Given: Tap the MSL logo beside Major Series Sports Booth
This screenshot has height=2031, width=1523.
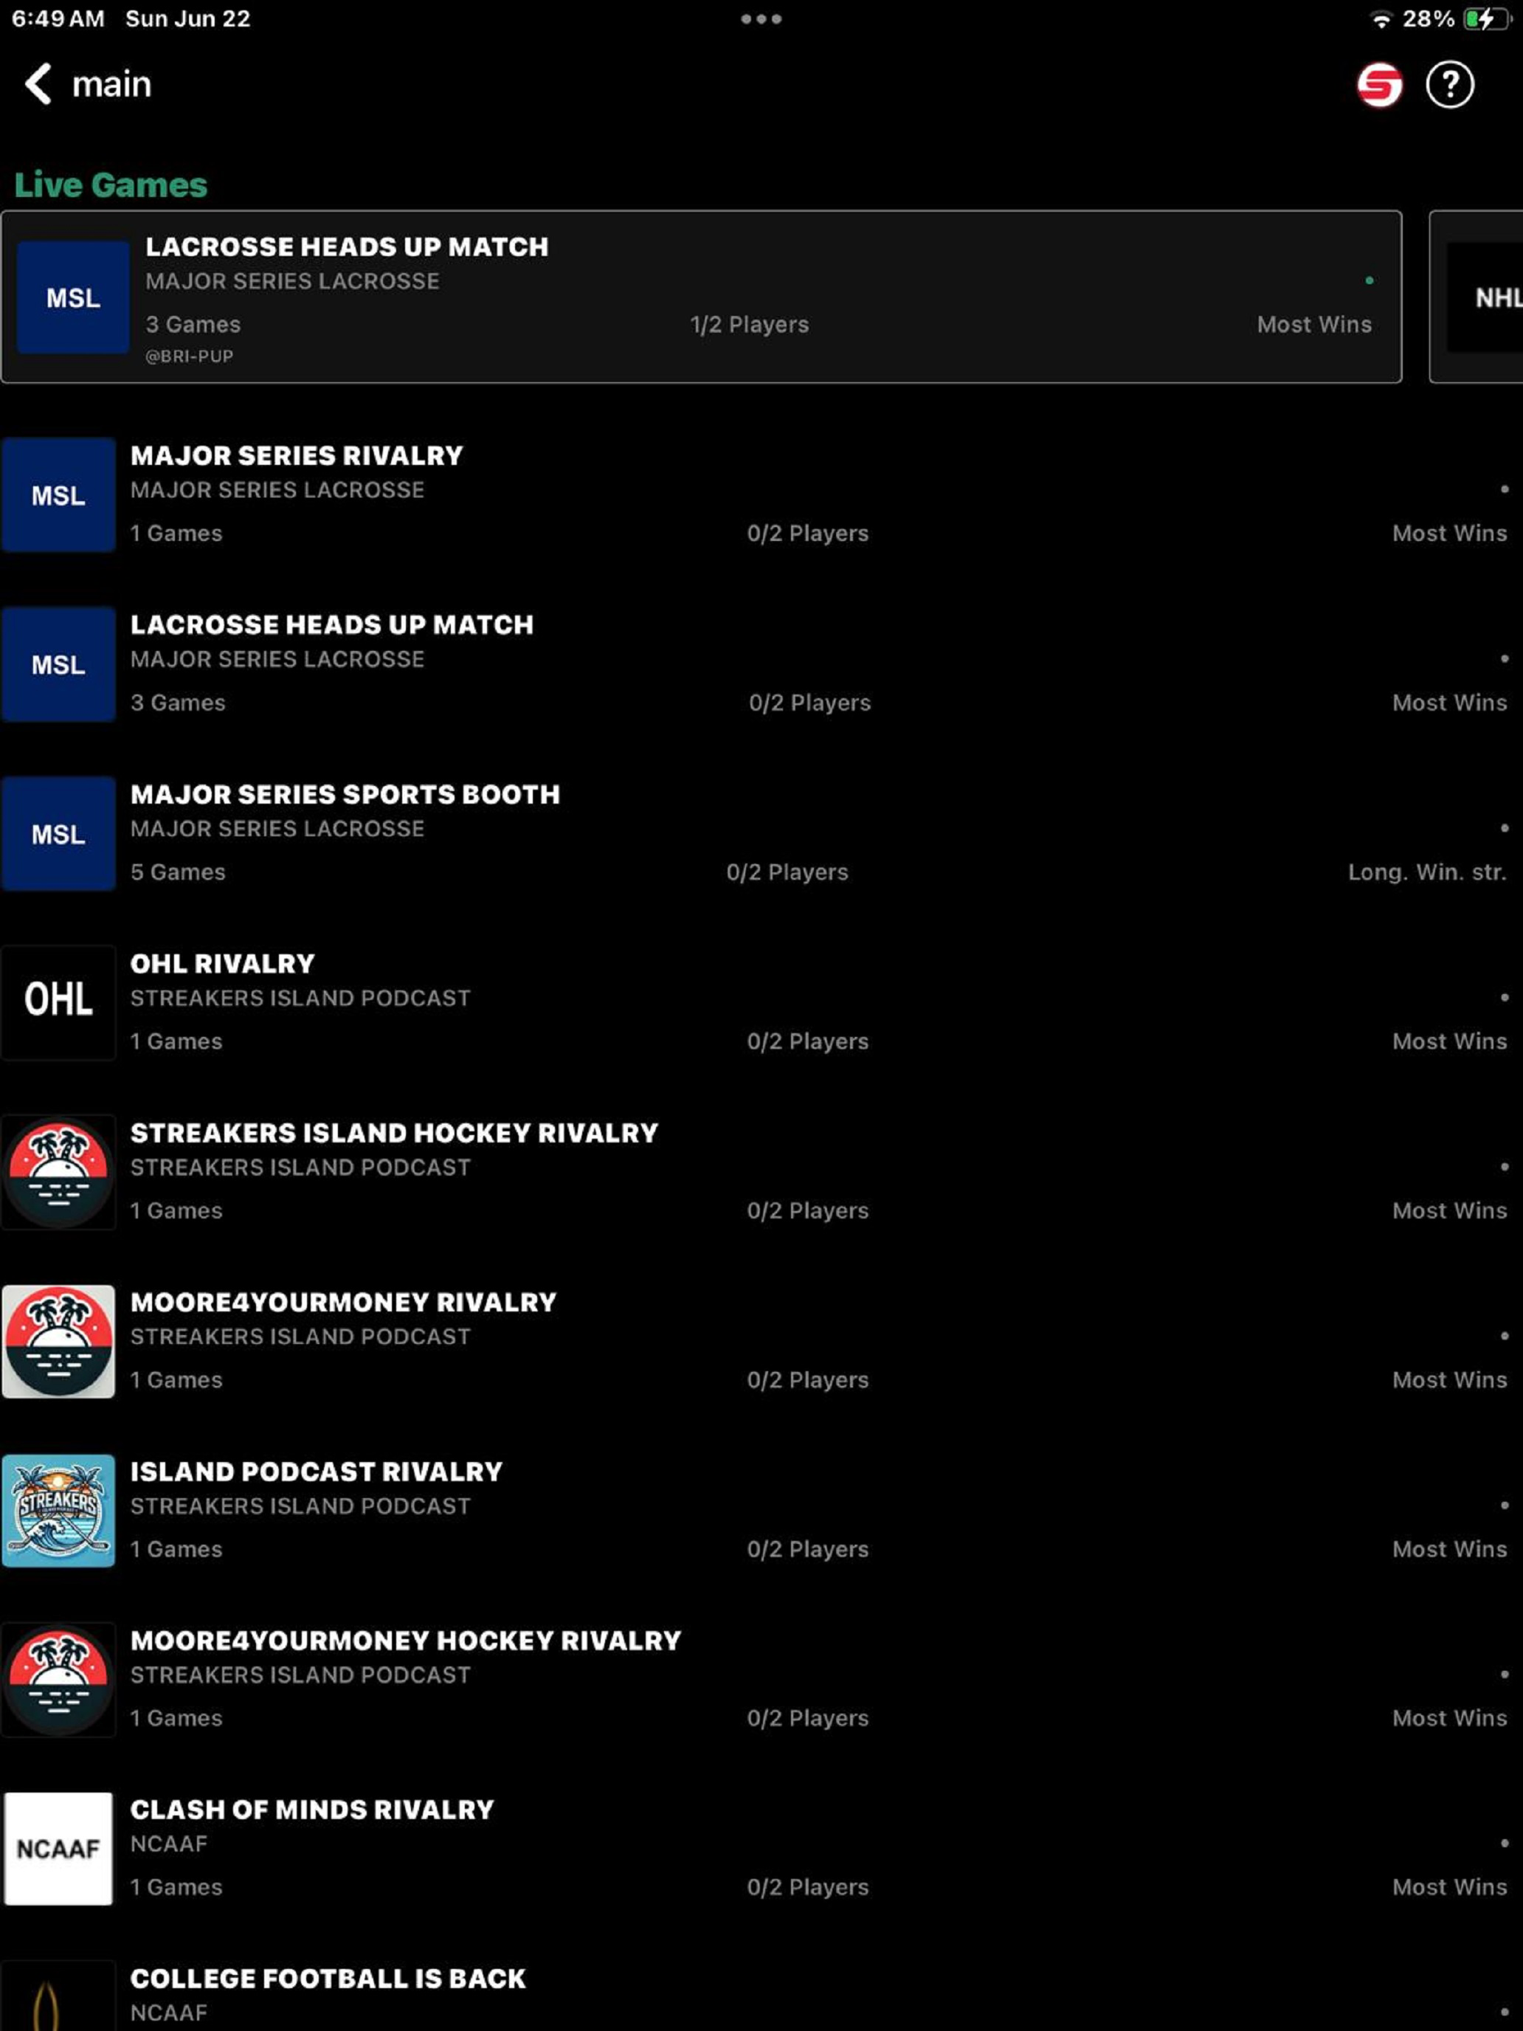Looking at the screenshot, I should click(59, 834).
